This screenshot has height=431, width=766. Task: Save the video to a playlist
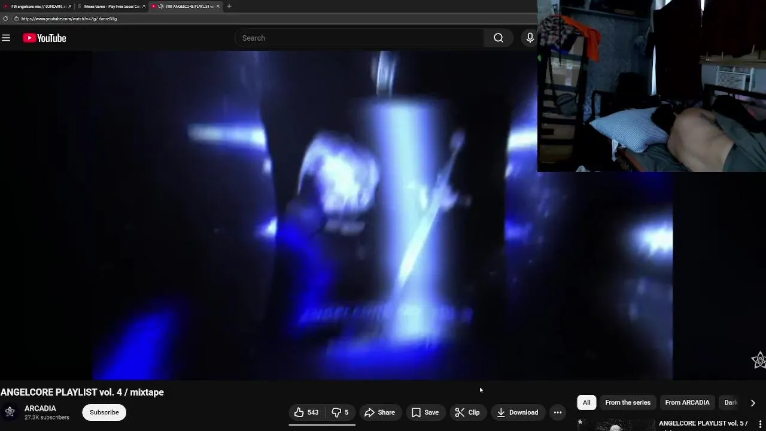tap(425, 412)
